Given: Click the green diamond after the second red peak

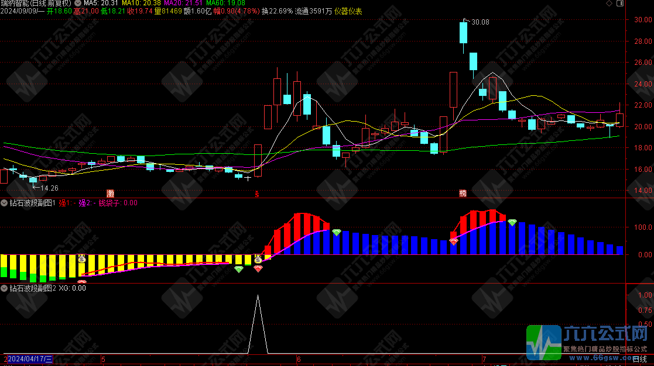Looking at the screenshot, I should coord(512,222).
